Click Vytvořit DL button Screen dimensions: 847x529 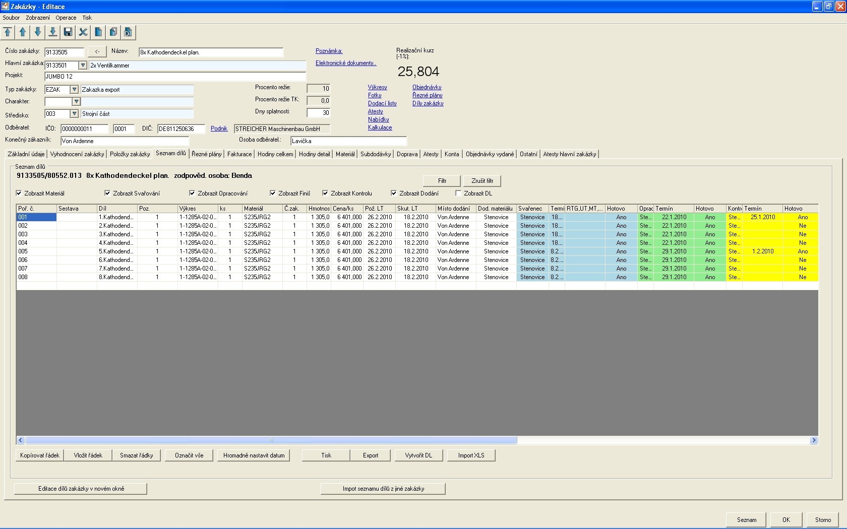(x=419, y=455)
